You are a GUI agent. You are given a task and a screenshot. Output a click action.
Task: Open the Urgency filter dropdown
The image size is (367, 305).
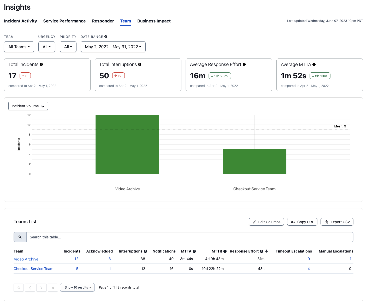[46, 47]
